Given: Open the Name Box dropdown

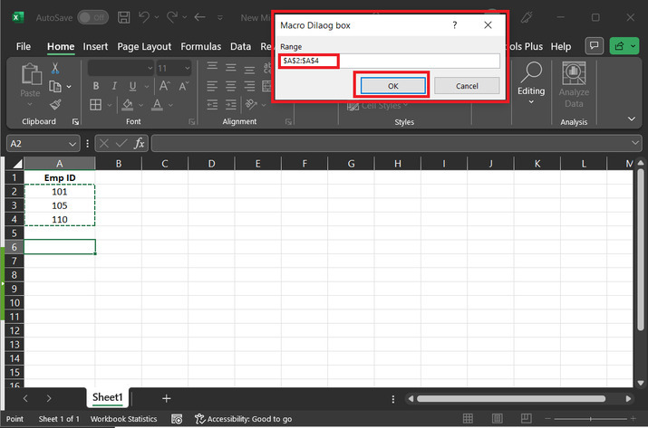Looking at the screenshot, I should 73,144.
